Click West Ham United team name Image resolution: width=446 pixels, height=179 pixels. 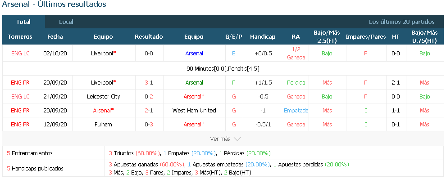194,110
